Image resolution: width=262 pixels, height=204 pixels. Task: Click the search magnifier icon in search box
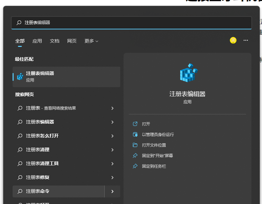19,23
